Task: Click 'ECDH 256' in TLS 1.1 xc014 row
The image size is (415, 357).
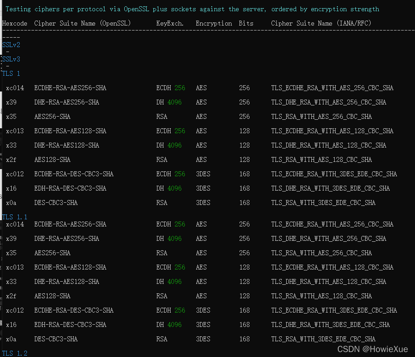Action: tap(171, 224)
